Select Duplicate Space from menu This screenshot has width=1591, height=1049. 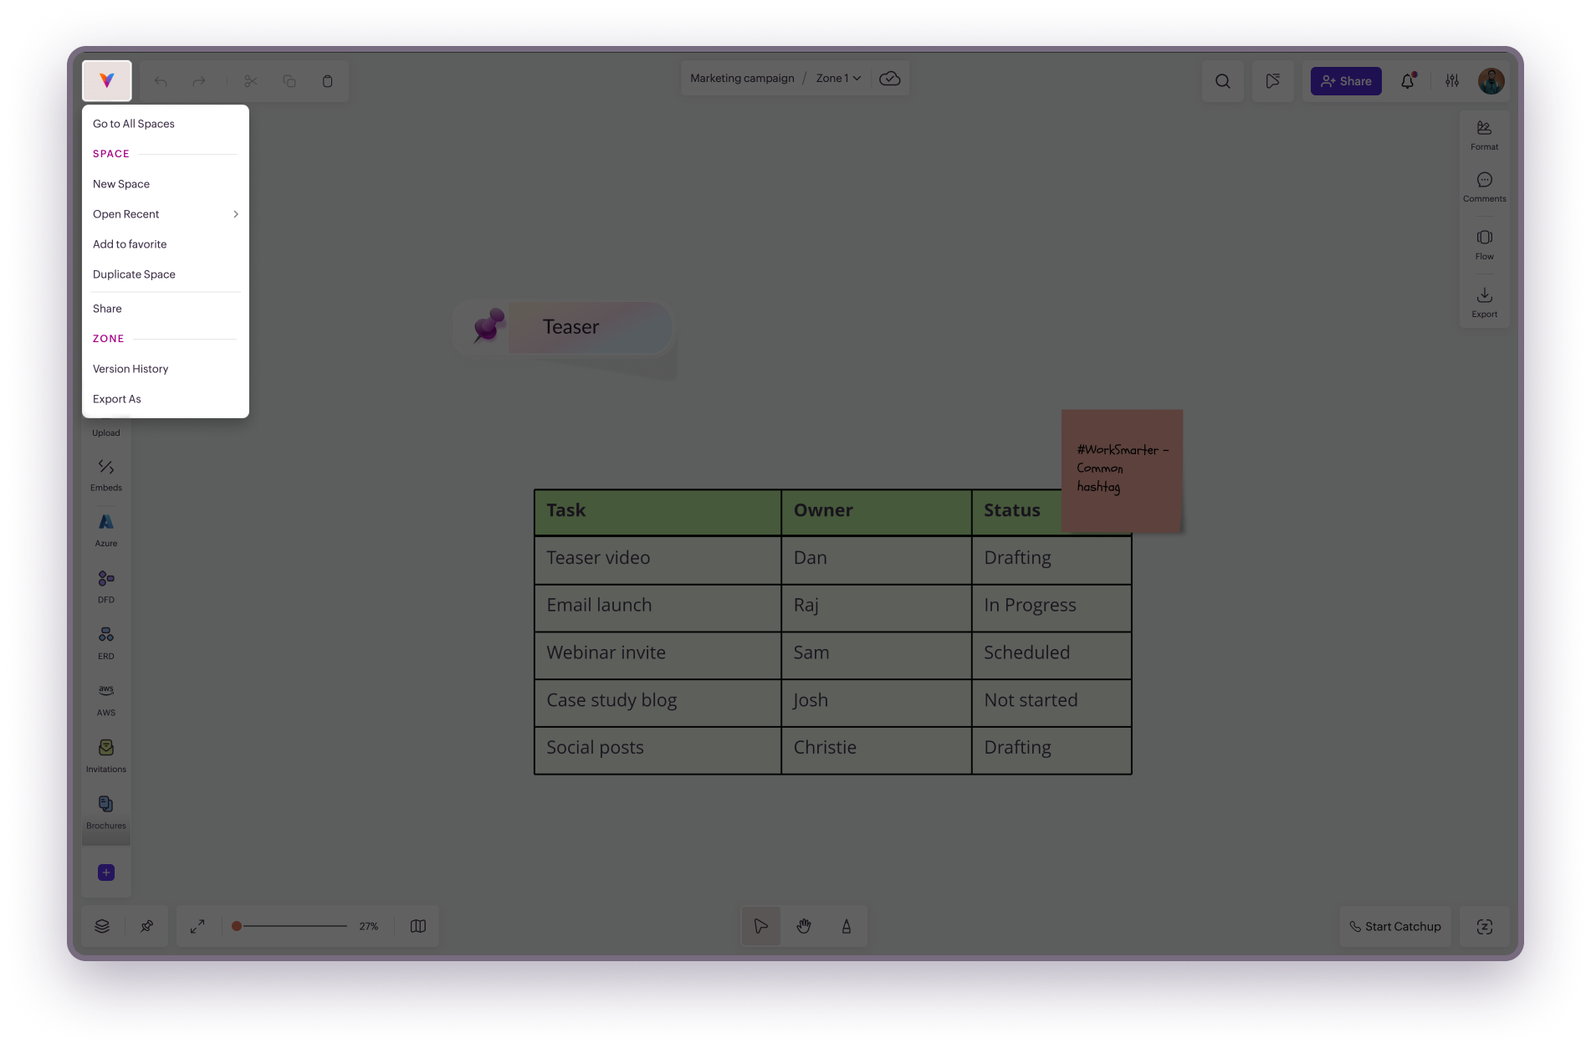[134, 274]
